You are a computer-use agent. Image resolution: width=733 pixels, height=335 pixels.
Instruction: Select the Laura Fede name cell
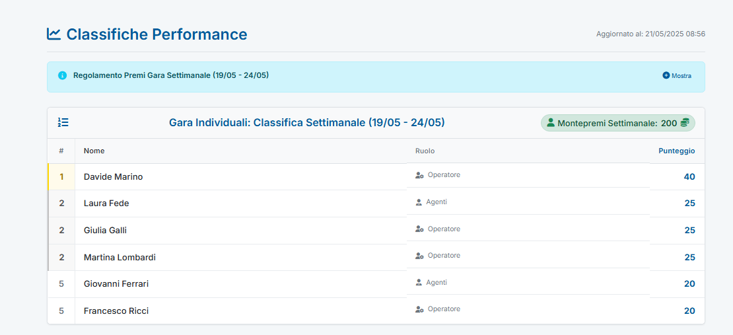tap(241, 204)
